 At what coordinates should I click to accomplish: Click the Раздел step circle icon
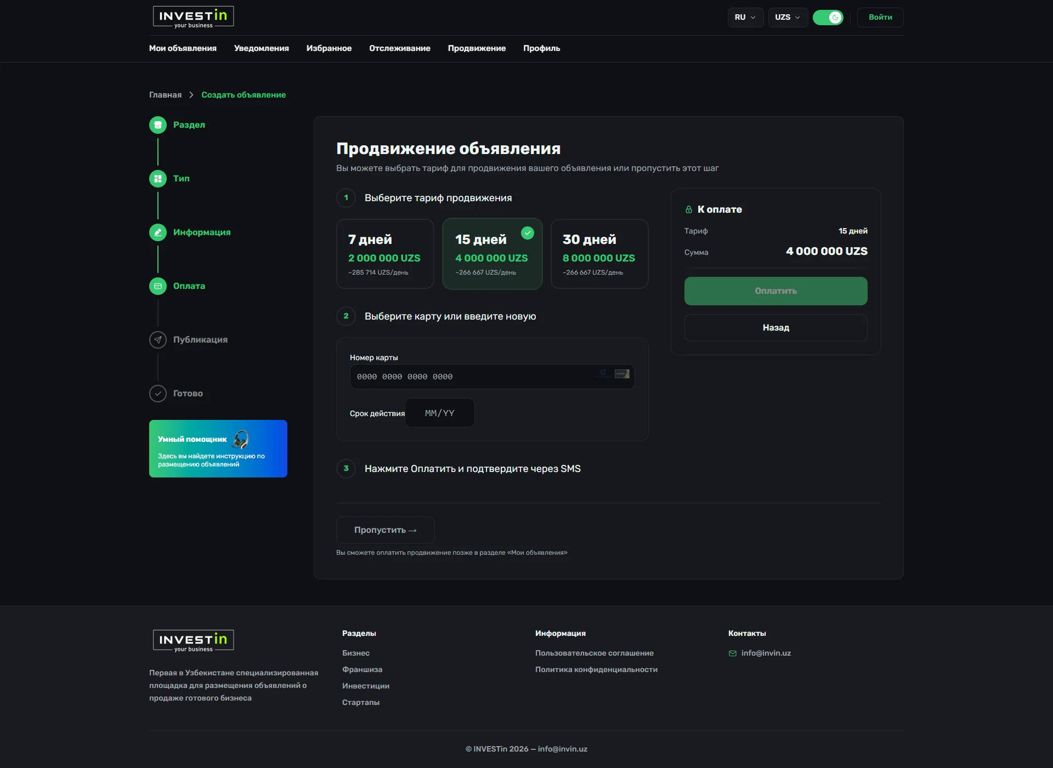pyautogui.click(x=158, y=125)
